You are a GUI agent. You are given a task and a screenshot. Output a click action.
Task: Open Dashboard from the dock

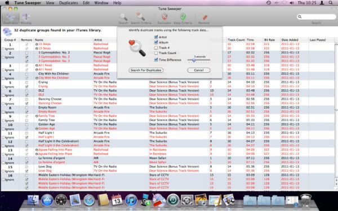61,200
